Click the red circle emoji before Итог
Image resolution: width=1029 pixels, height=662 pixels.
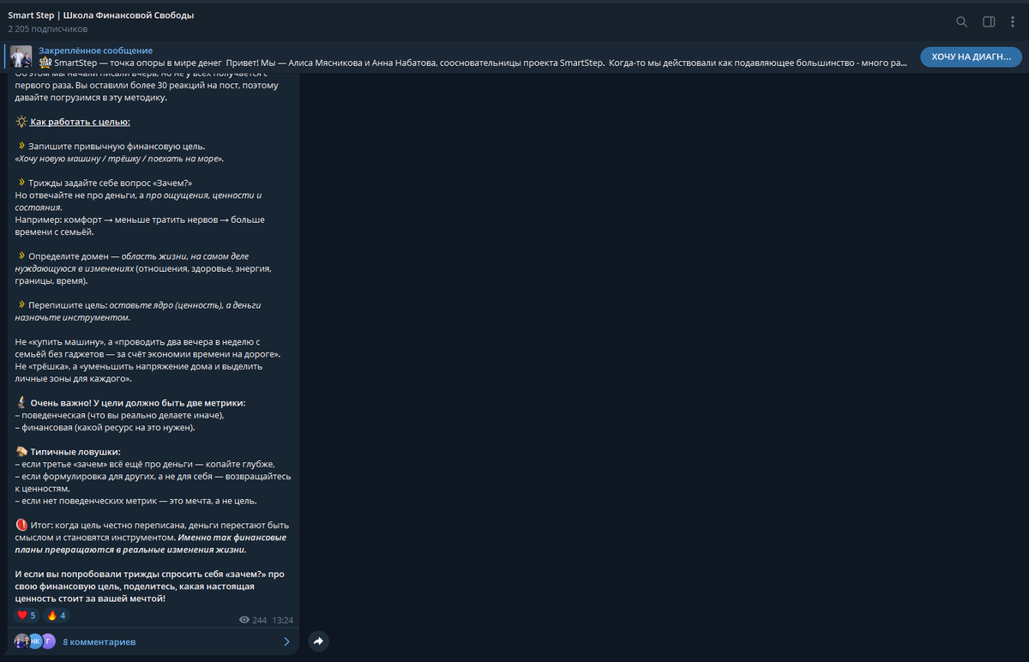point(21,525)
